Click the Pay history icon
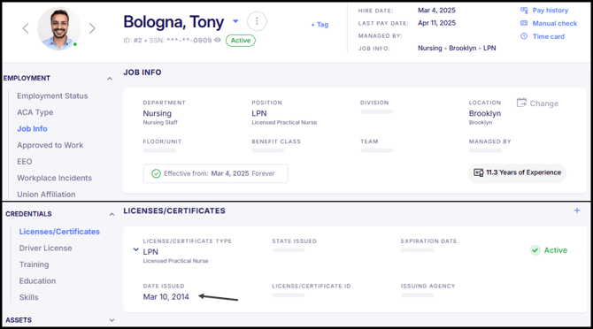The image size is (593, 329). tap(524, 11)
